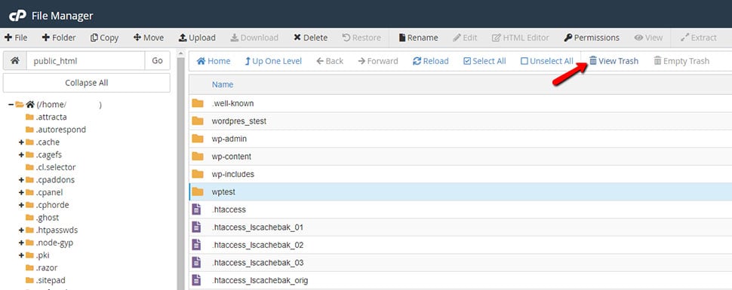Click Collapse All button
The height and width of the screenshot is (290, 732).
pyautogui.click(x=86, y=83)
